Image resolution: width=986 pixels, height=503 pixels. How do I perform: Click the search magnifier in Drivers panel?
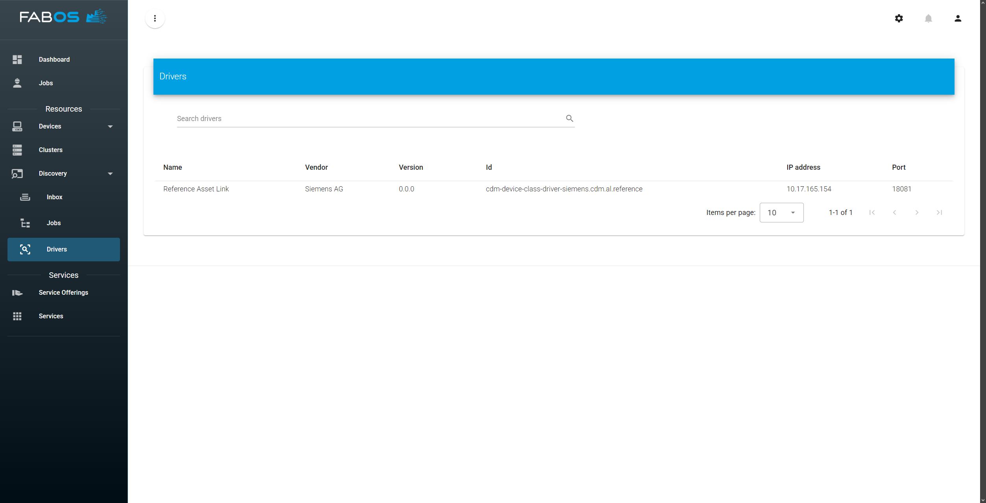pyautogui.click(x=569, y=118)
